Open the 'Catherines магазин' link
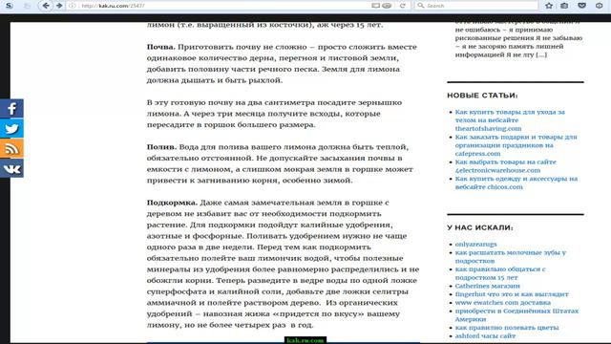 click(x=488, y=286)
